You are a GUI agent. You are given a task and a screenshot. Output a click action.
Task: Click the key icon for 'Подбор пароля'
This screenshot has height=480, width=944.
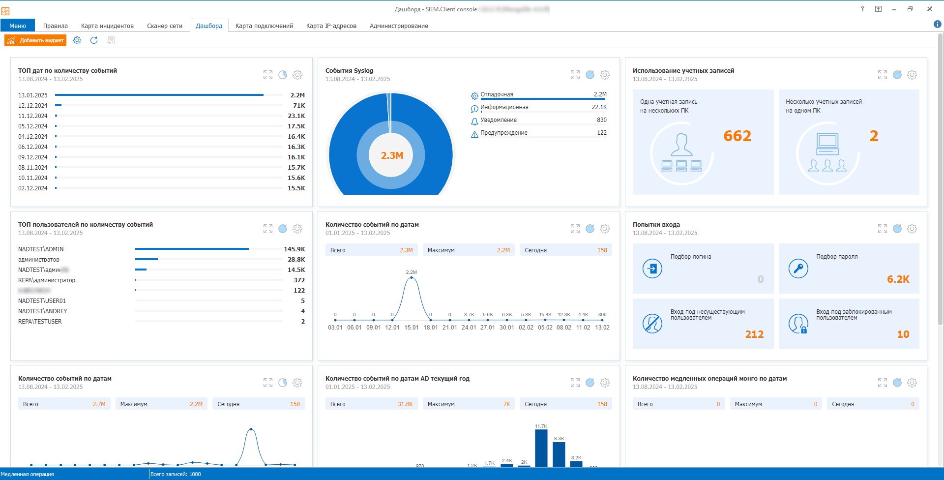pos(798,269)
